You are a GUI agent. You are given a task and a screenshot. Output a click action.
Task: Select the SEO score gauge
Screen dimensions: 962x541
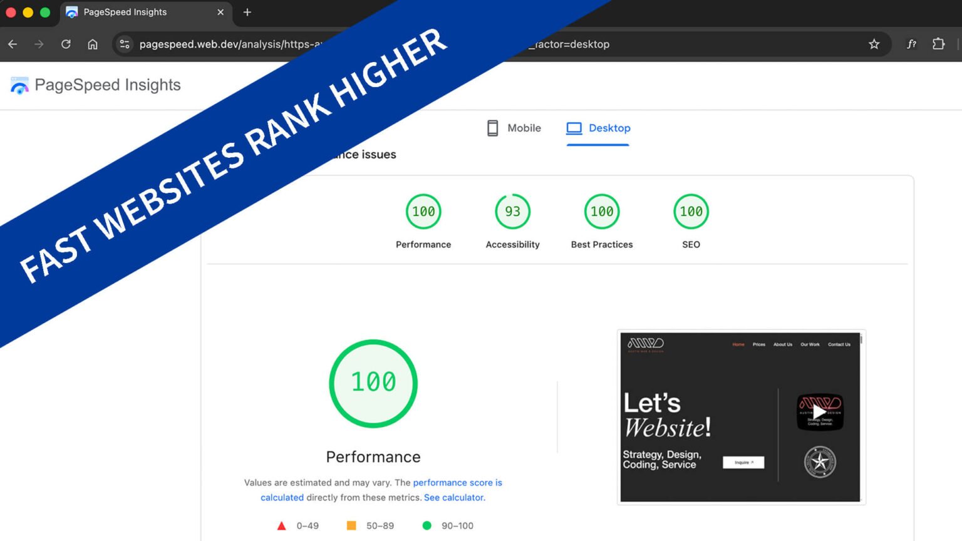coord(690,212)
